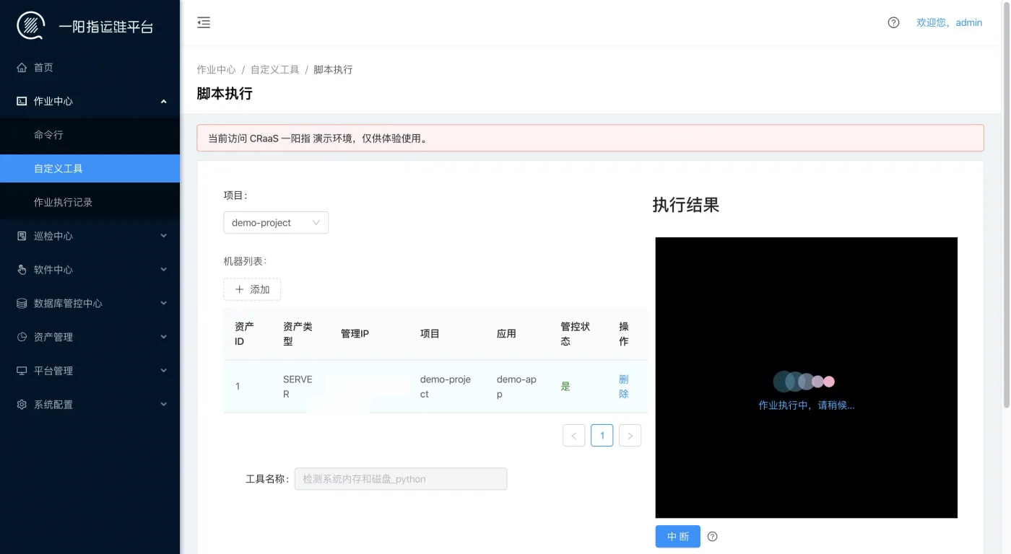Click the demo-app cell in table

pos(516,387)
